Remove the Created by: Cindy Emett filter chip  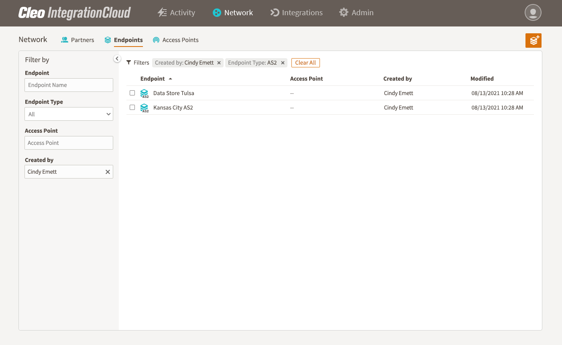pyautogui.click(x=219, y=63)
